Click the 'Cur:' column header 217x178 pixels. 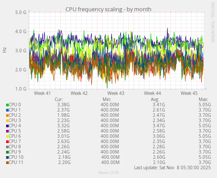pyautogui.click(x=59, y=99)
